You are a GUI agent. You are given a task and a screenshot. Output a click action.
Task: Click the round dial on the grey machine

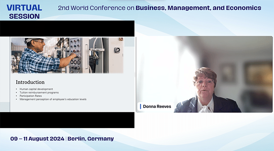point(117,50)
